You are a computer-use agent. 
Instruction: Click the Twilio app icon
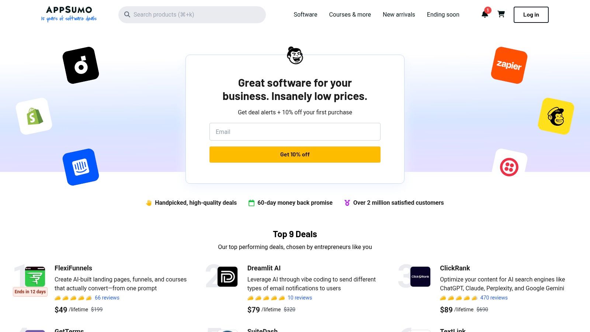pyautogui.click(x=510, y=167)
